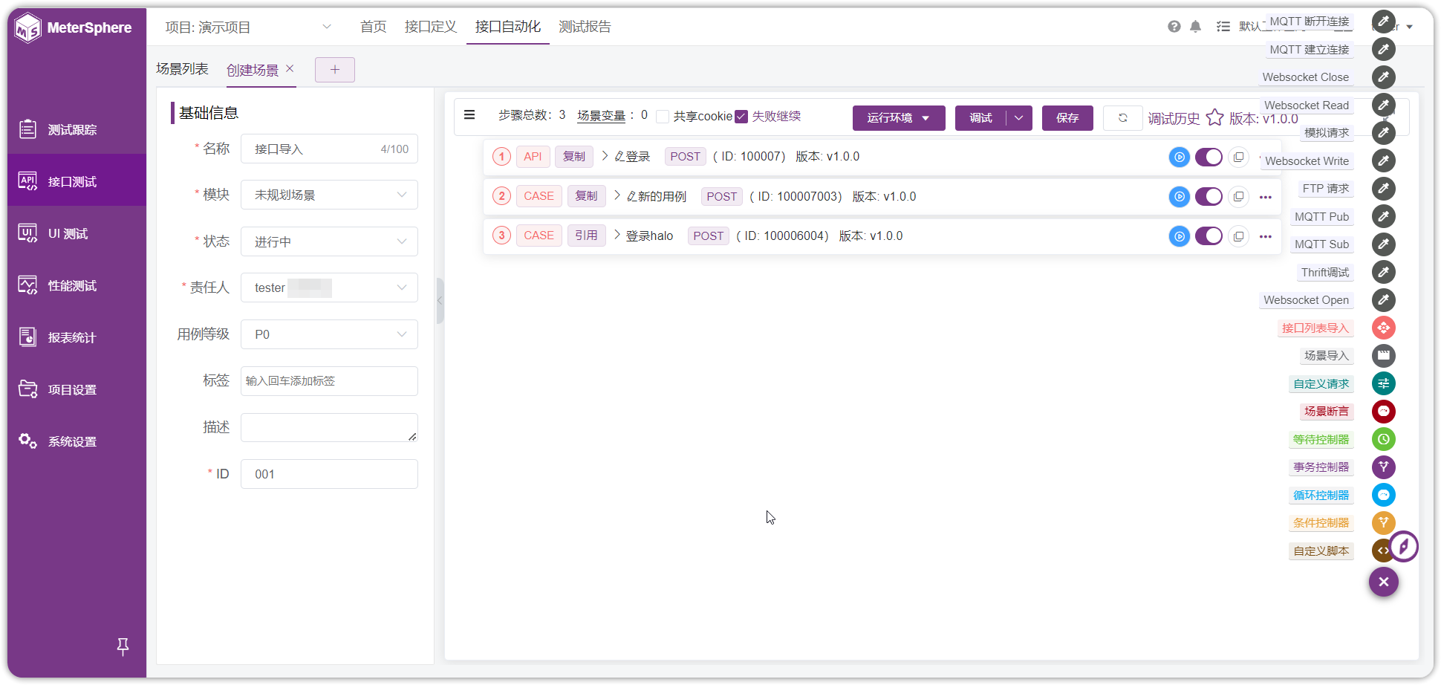
Task: Enable the 共享cookie checkbox
Action: click(x=663, y=117)
